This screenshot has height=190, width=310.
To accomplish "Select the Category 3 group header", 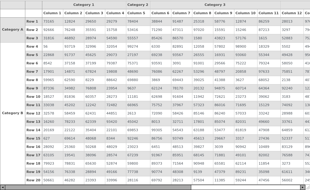I will click(x=215, y=5).
